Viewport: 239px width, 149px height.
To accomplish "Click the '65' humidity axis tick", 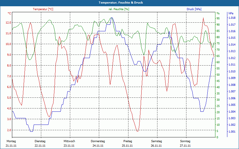I will point(218,56).
